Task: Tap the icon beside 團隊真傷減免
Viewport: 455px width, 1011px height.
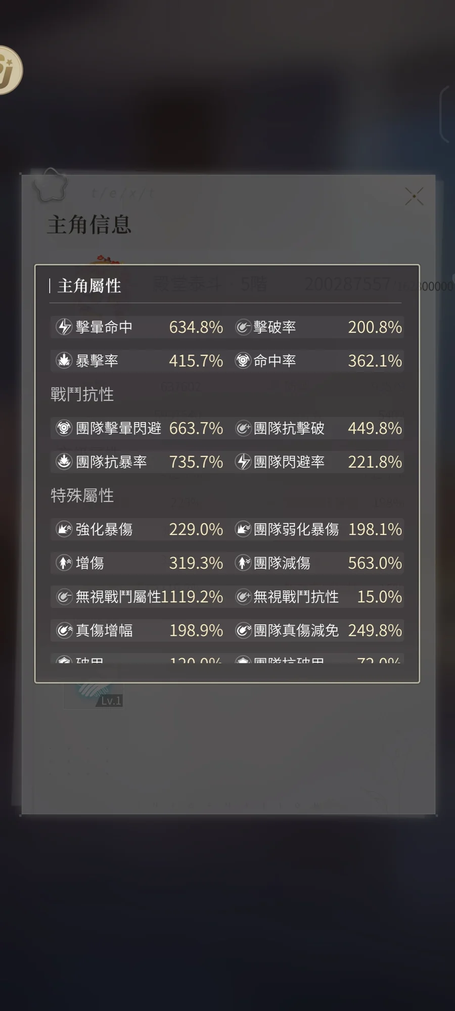Action: (x=243, y=630)
